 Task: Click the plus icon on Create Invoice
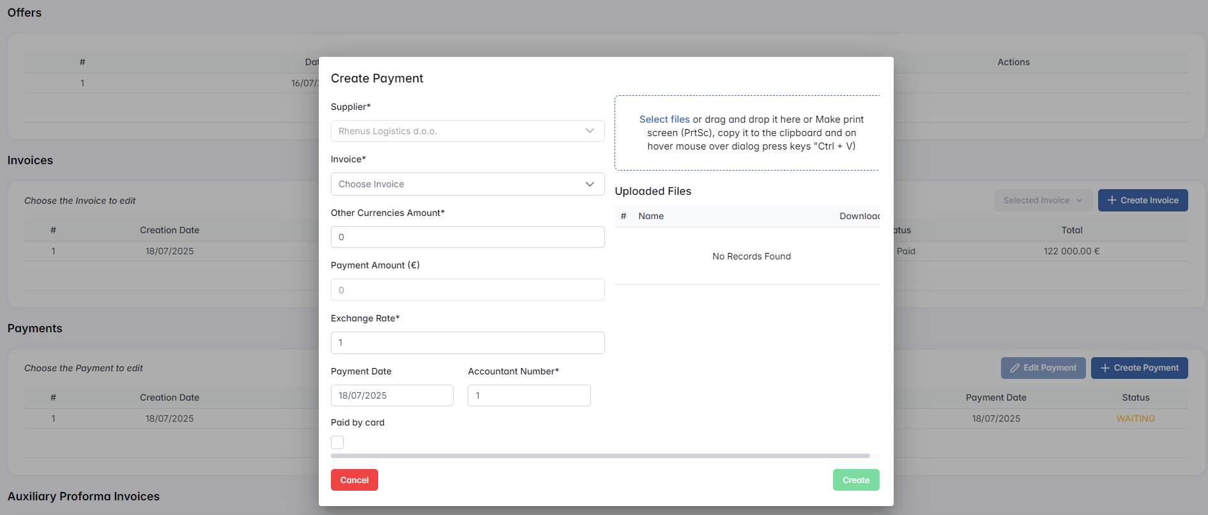click(1112, 201)
